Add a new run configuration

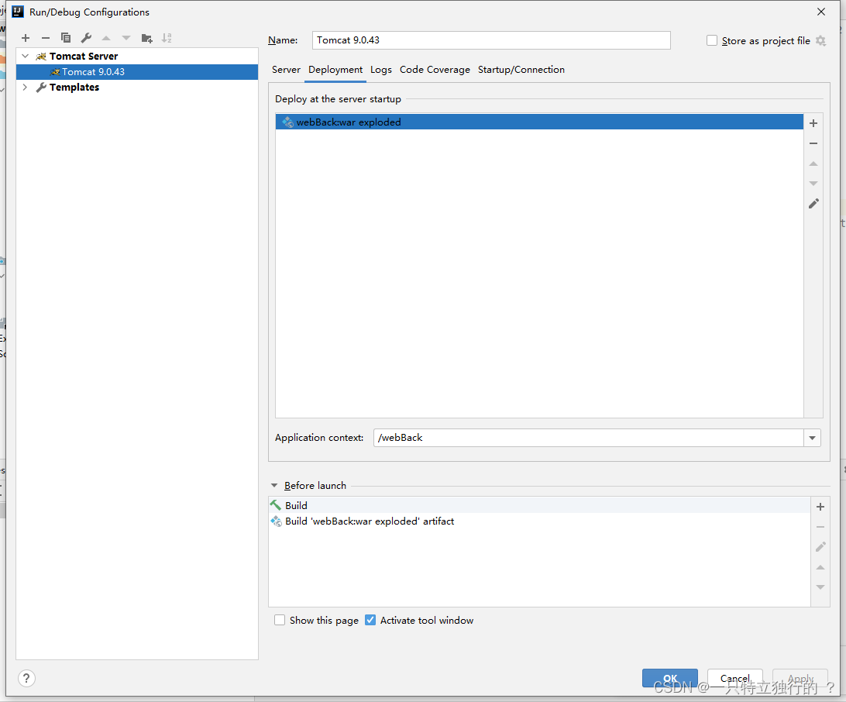pyautogui.click(x=25, y=37)
